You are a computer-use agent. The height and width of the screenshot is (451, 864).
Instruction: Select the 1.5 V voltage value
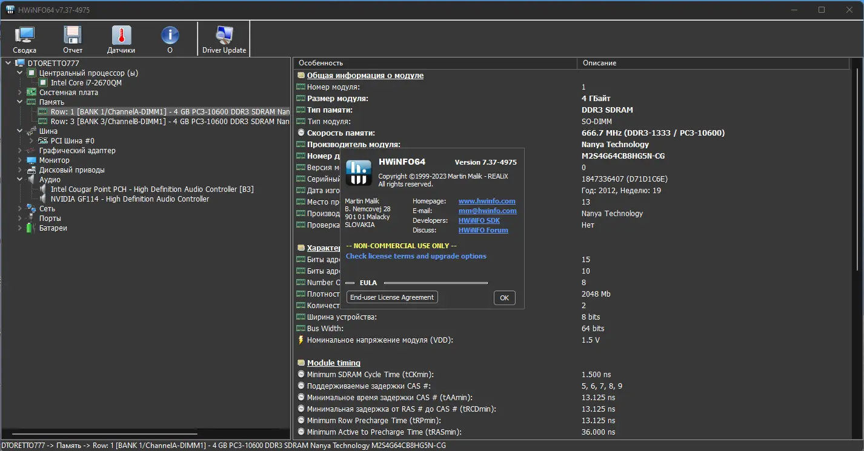pyautogui.click(x=591, y=340)
